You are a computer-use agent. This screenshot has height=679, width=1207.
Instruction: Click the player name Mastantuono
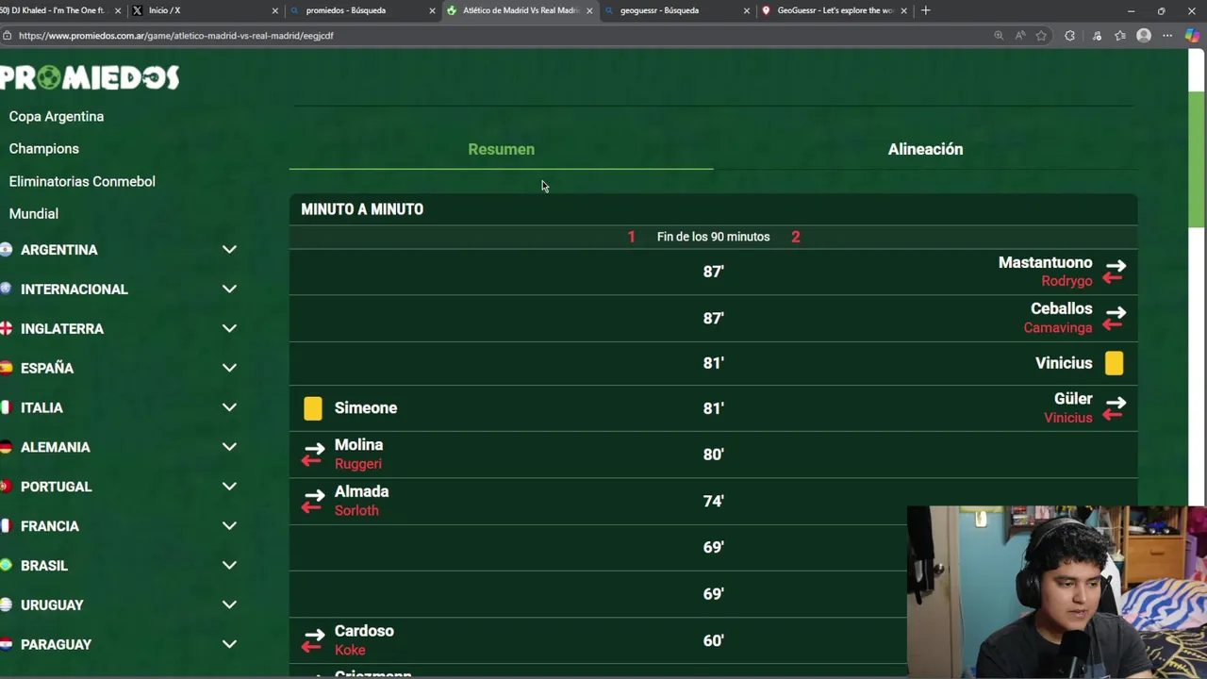click(x=1045, y=262)
